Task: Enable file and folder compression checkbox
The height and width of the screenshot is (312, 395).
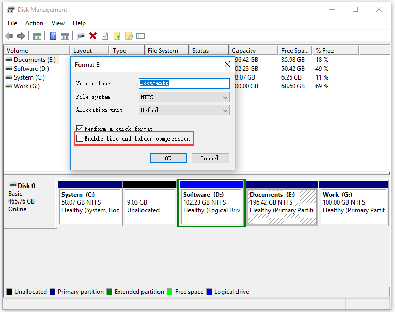Action: (80, 138)
